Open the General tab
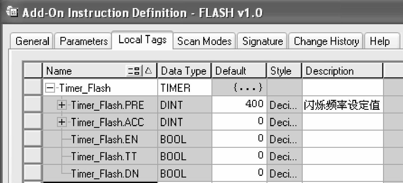The image size is (403, 183). 32,41
